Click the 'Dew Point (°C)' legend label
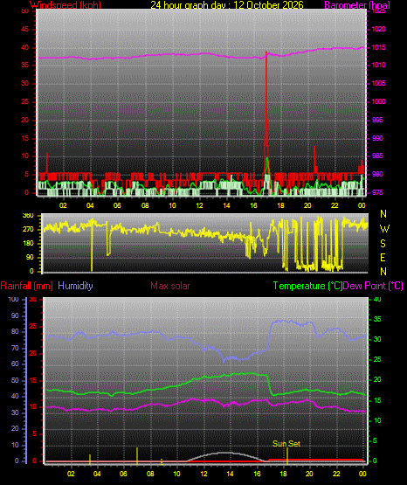The width and height of the screenshot is (407, 485). click(373, 286)
